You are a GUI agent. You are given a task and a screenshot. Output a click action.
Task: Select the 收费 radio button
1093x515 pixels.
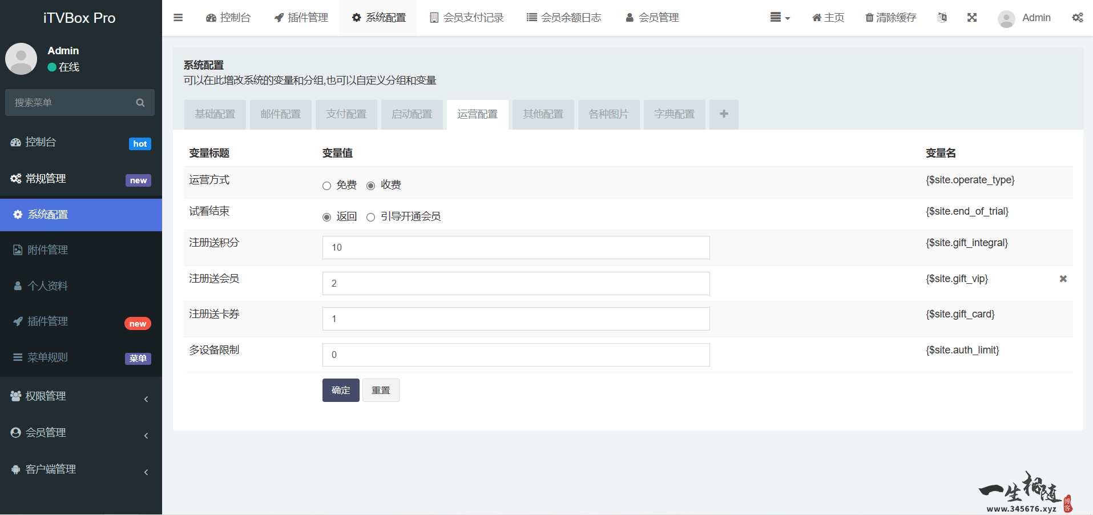pyautogui.click(x=371, y=186)
